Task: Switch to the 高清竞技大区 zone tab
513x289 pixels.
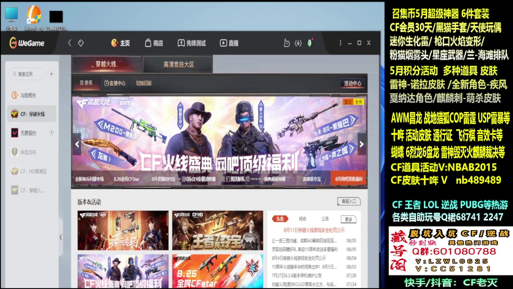Action: pyautogui.click(x=178, y=64)
